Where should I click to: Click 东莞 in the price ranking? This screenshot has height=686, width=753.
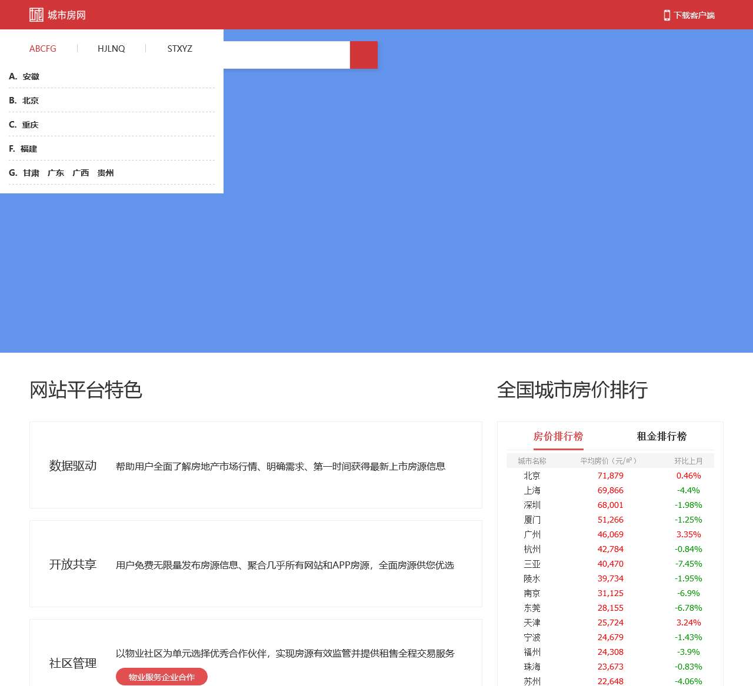pos(532,608)
